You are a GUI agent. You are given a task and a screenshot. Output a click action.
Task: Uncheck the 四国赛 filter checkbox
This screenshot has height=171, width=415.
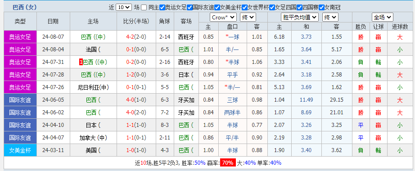point(300,8)
